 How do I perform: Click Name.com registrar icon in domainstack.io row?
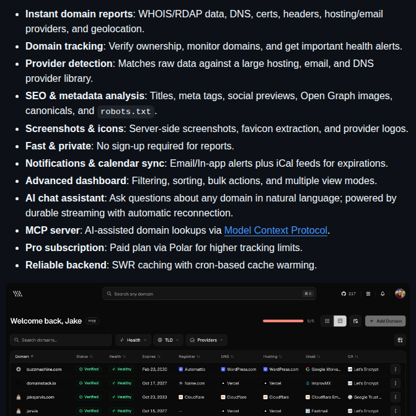coord(180,383)
